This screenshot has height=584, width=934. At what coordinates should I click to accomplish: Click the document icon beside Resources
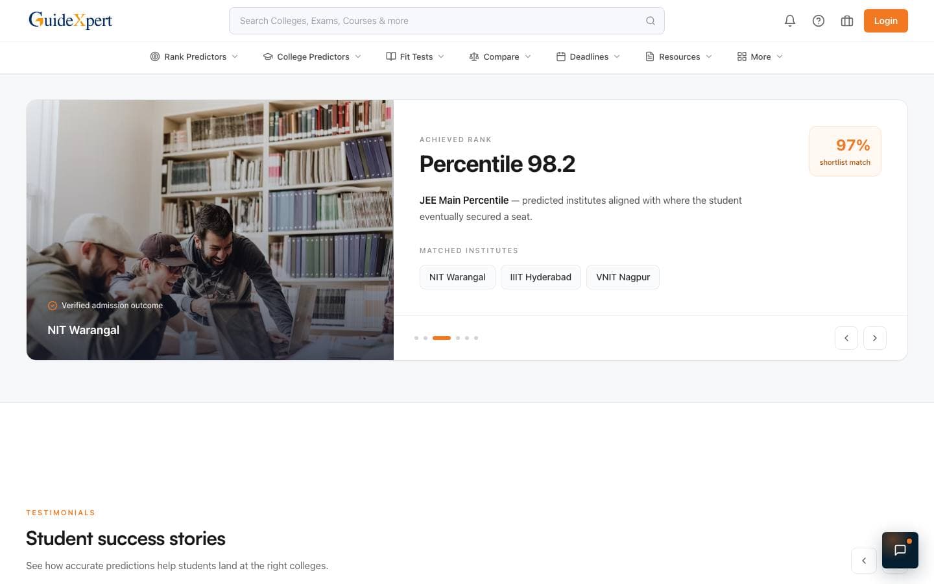[649, 56]
